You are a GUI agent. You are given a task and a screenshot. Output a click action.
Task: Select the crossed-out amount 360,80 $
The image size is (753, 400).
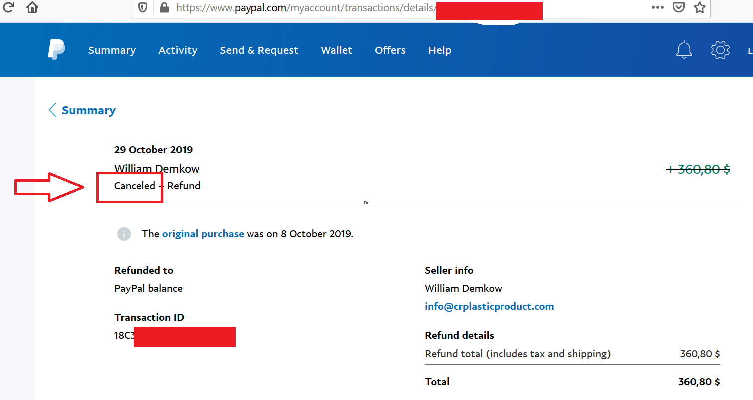tap(698, 169)
